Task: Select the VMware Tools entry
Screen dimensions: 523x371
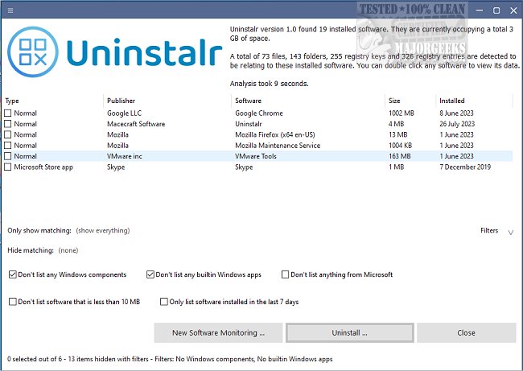Action: (x=256, y=156)
